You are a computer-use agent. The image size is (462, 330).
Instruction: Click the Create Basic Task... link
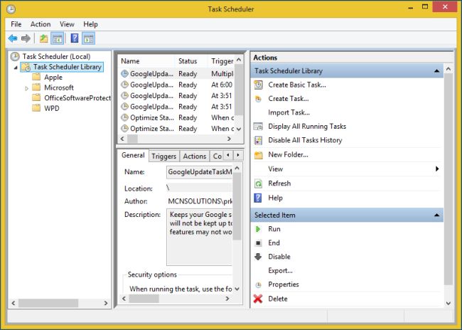pos(297,85)
